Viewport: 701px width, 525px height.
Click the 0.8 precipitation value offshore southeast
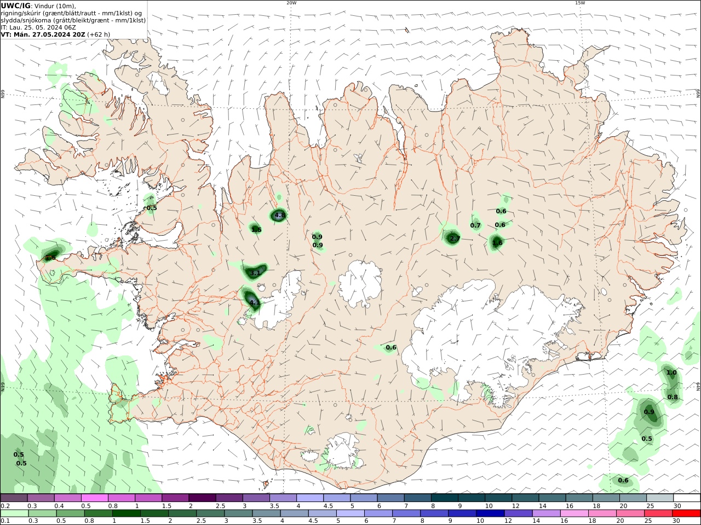pyautogui.click(x=673, y=397)
